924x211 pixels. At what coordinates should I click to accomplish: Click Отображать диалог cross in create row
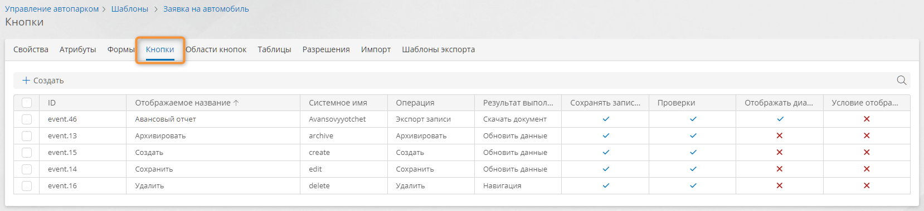(780, 152)
